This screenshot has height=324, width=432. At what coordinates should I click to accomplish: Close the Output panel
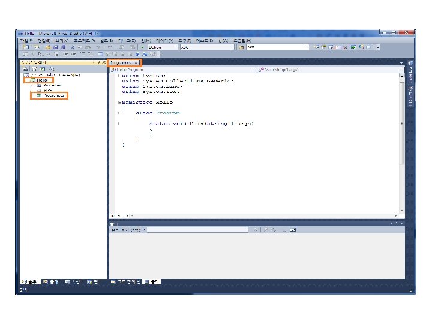tap(401, 223)
